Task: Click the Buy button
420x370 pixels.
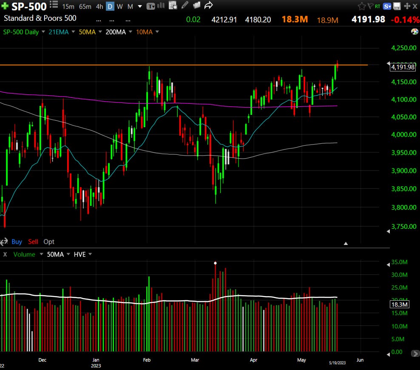Action: click(x=17, y=242)
